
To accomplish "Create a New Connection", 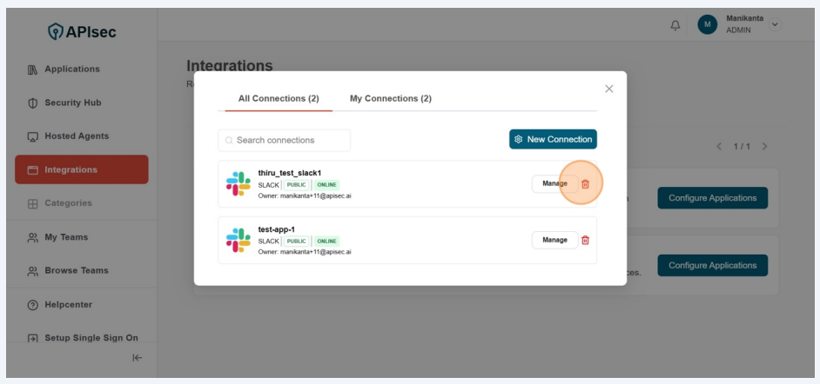I will click(x=553, y=140).
